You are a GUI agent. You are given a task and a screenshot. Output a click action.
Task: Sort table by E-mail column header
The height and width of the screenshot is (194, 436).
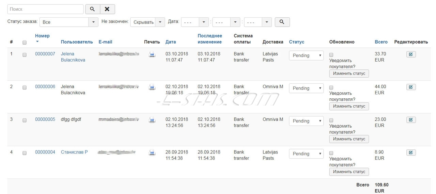pyautogui.click(x=105, y=42)
